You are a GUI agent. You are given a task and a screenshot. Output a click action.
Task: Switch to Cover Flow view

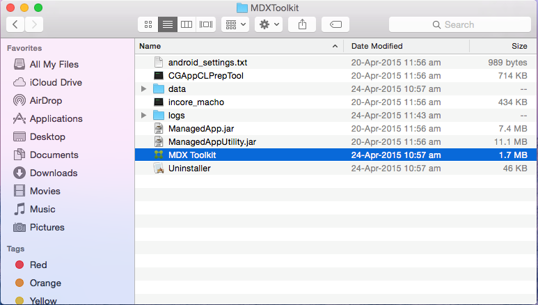pyautogui.click(x=205, y=24)
